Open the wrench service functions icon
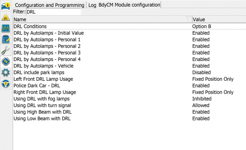Screen dimensions: 246x150 (6, 50)
